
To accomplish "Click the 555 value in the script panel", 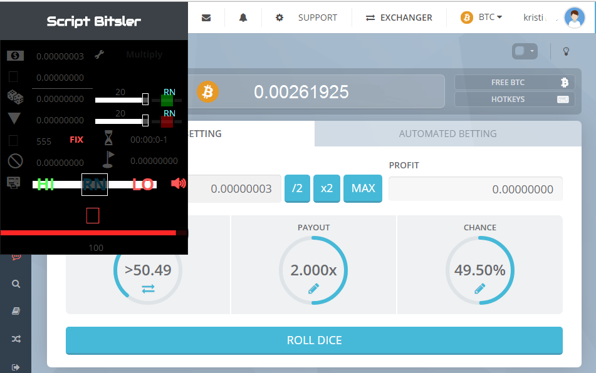I will pyautogui.click(x=44, y=141).
